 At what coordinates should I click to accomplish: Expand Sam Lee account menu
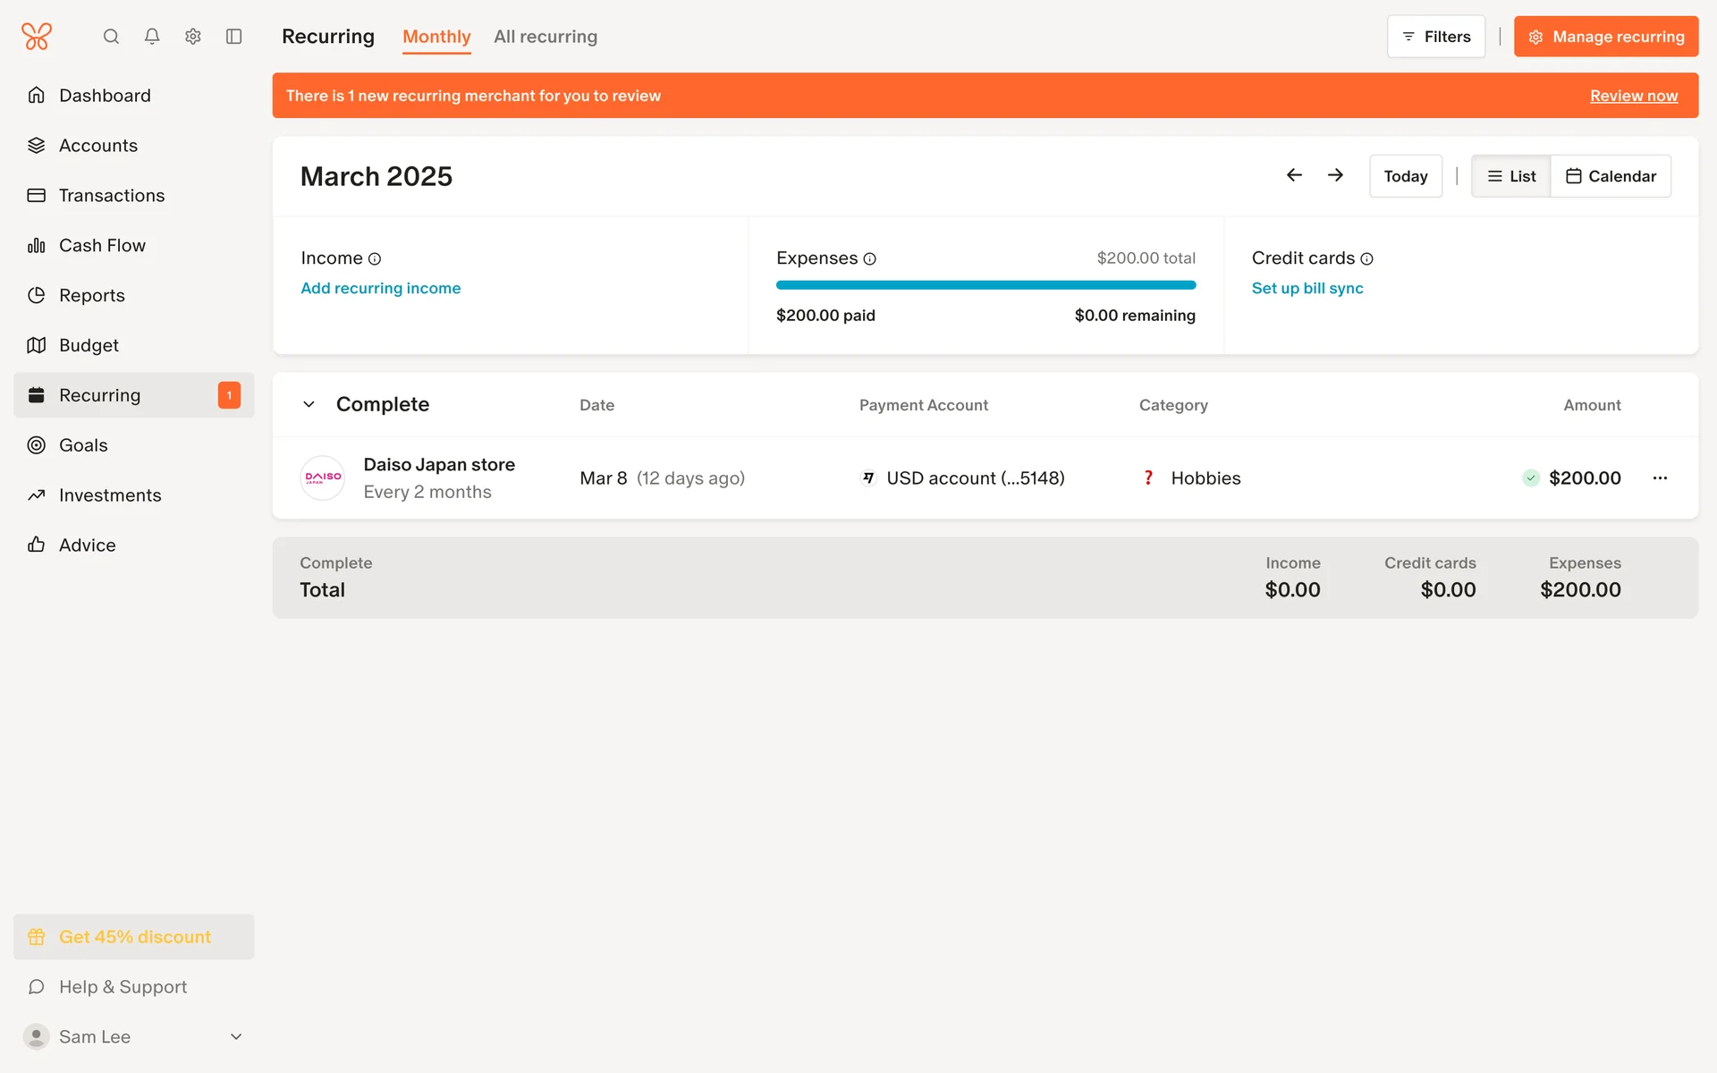click(x=236, y=1036)
